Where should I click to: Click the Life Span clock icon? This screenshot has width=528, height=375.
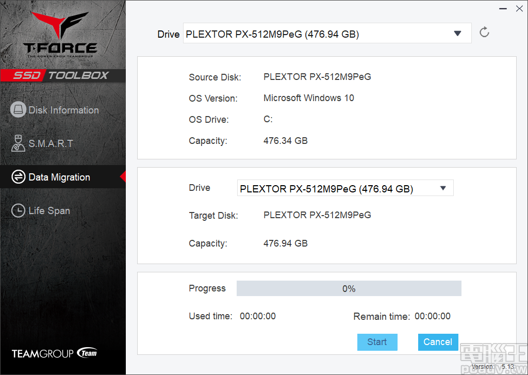pos(18,210)
